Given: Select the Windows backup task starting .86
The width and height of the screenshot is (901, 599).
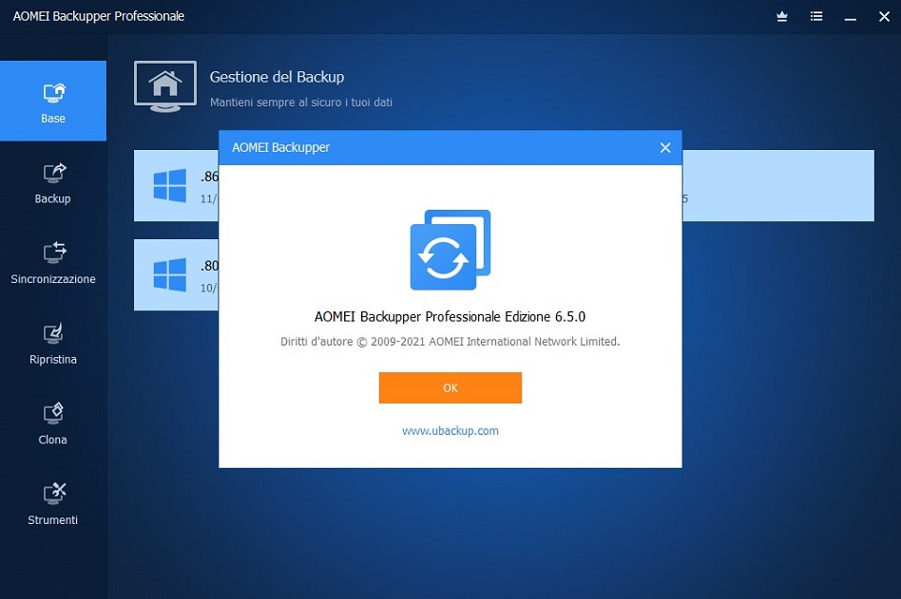Looking at the screenshot, I should click(176, 186).
